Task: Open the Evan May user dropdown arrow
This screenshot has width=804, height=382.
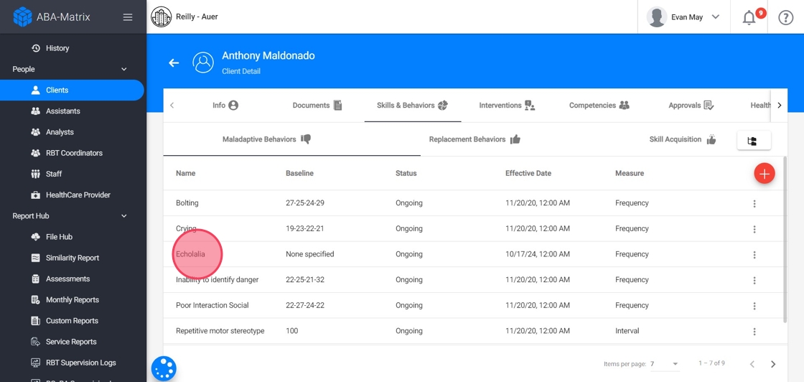Action: point(715,17)
